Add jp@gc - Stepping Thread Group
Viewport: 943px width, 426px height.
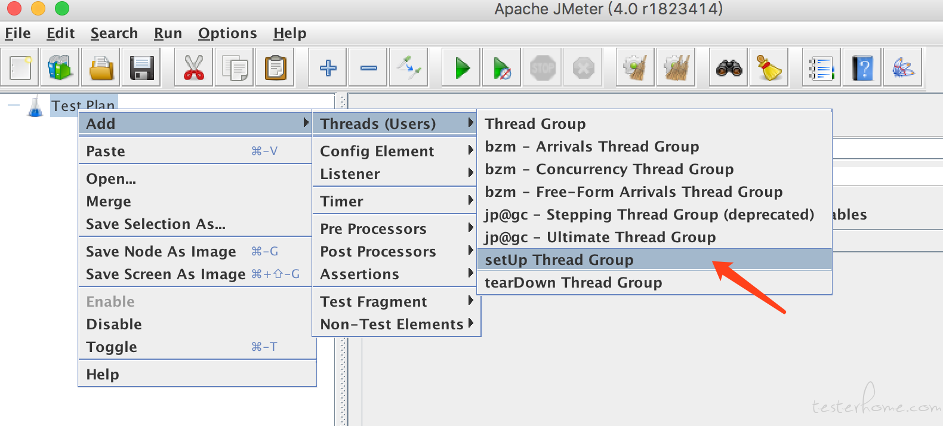pos(654,214)
